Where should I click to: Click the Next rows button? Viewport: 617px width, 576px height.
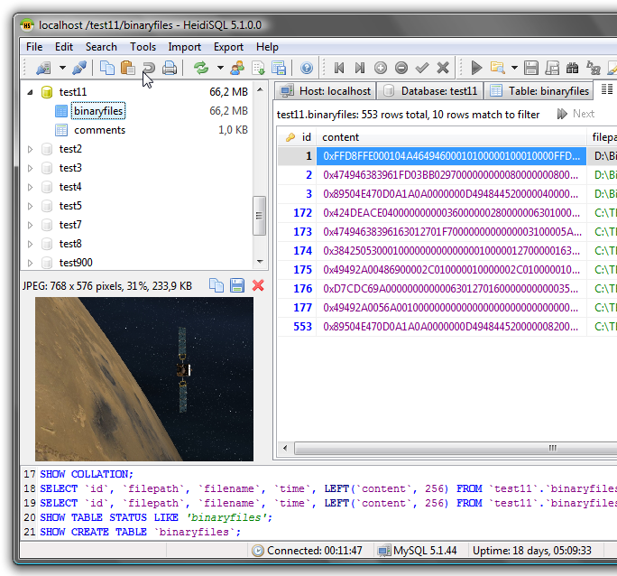[576, 114]
